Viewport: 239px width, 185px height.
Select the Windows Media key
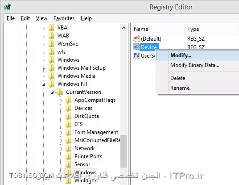76,76
